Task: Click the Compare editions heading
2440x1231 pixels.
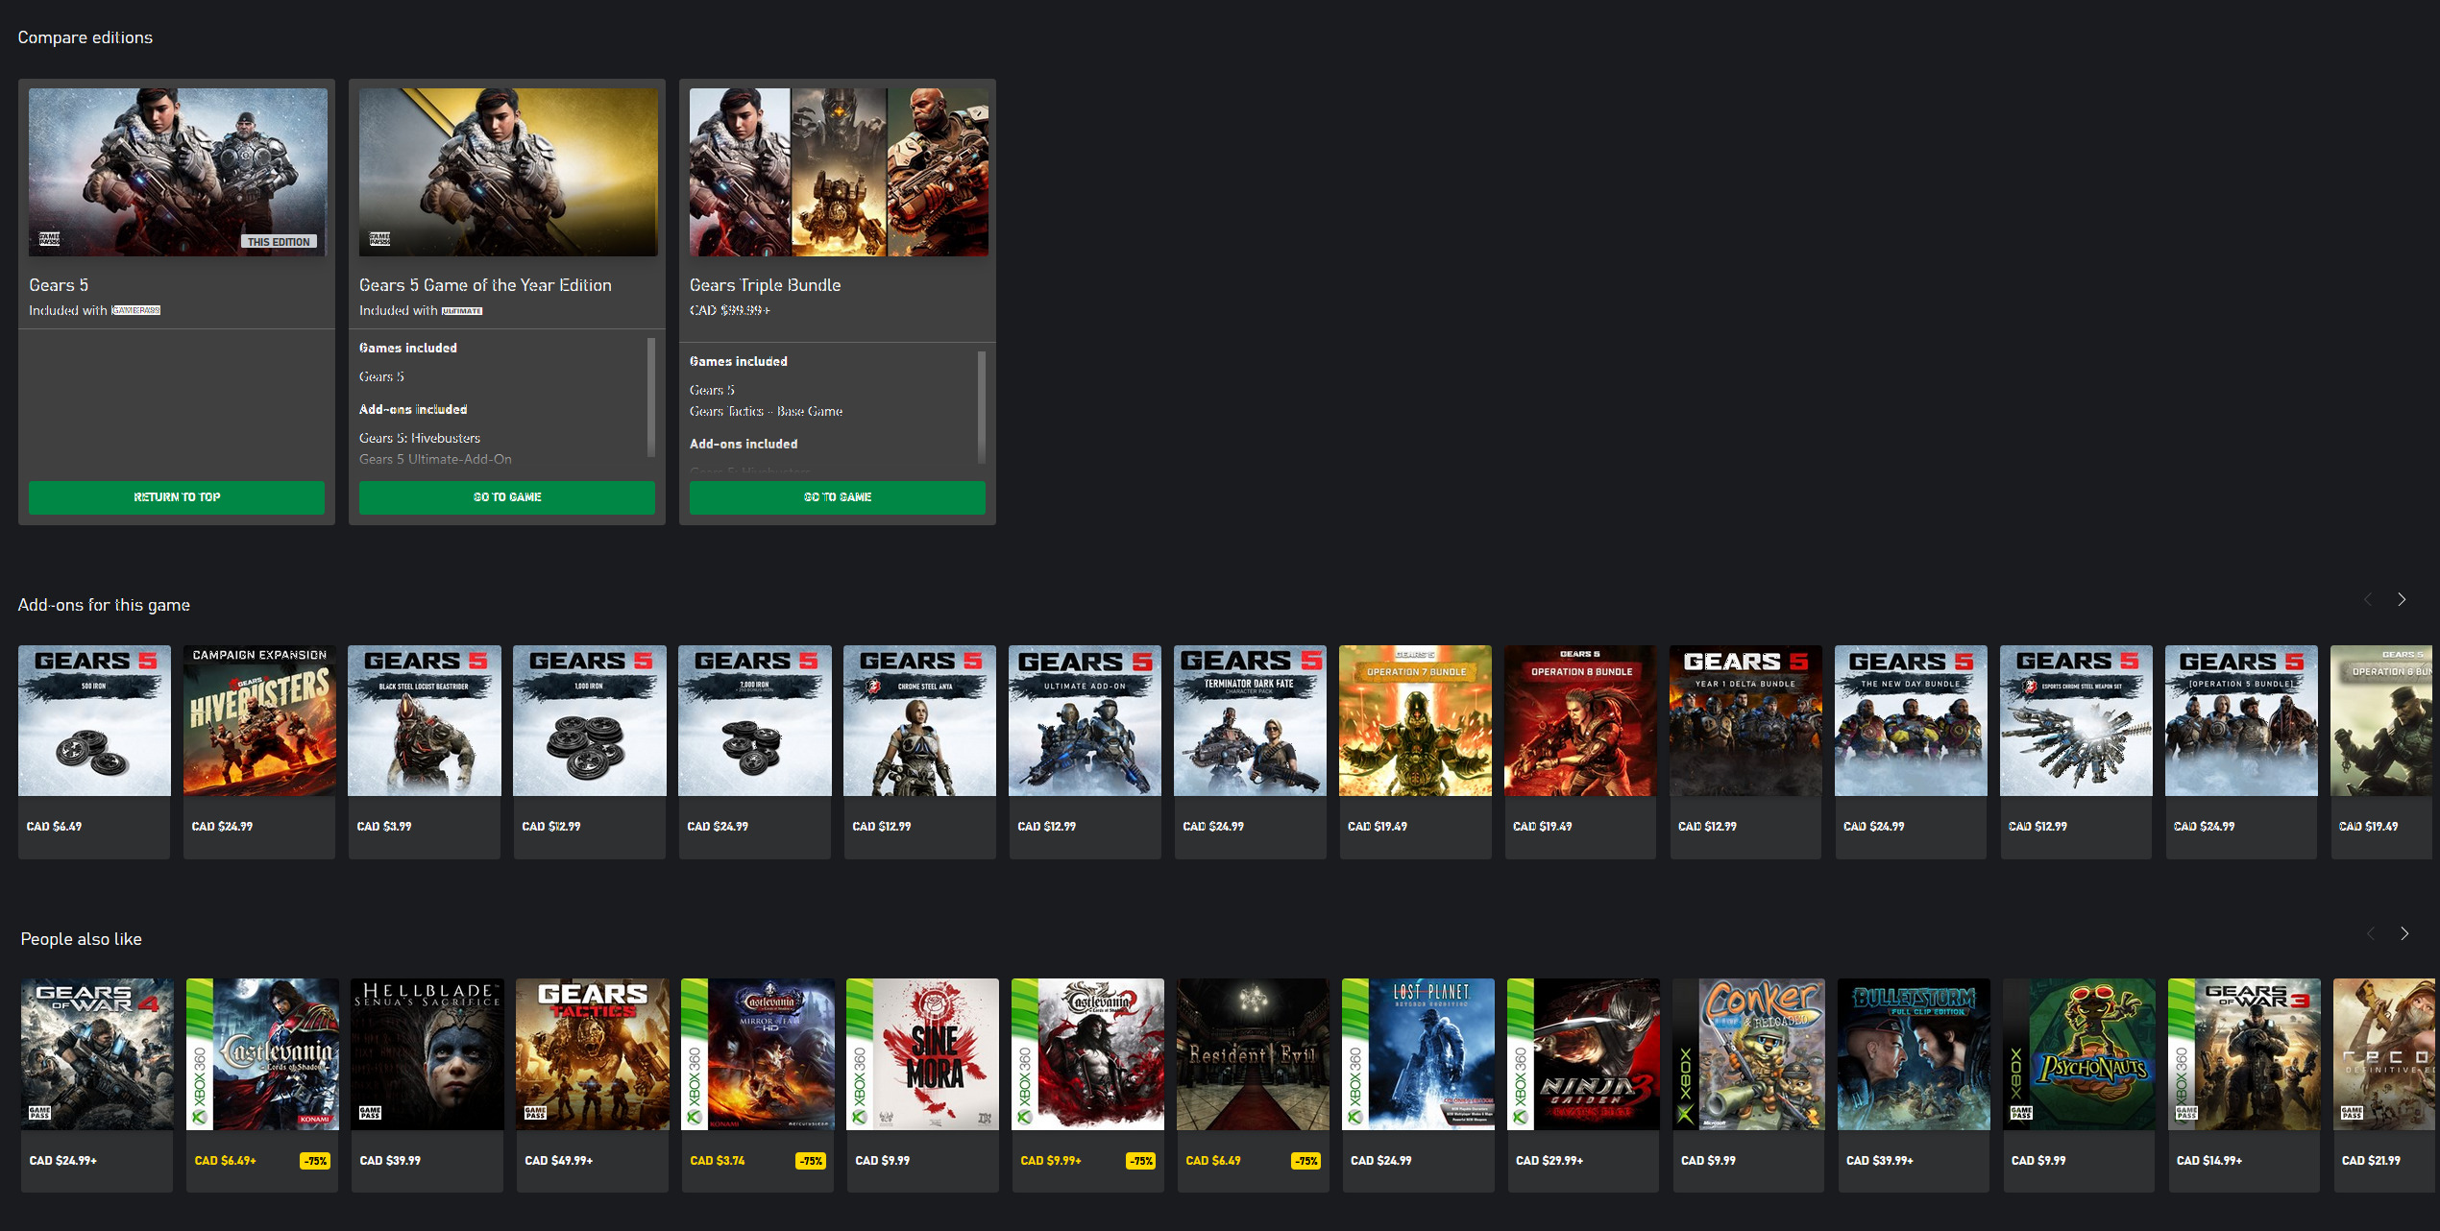Action: point(85,37)
